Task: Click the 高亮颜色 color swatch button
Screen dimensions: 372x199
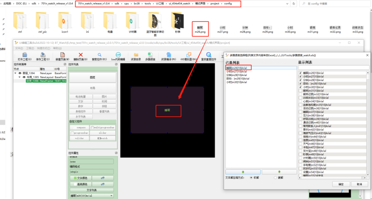Action: (x=81, y=184)
